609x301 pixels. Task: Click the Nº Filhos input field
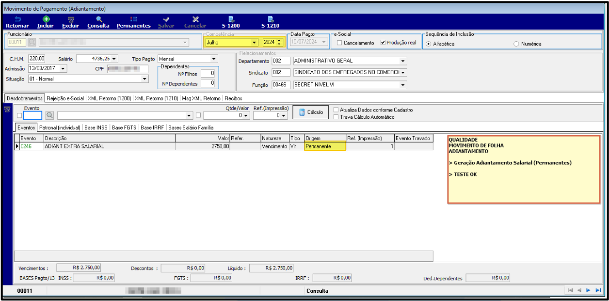208,74
